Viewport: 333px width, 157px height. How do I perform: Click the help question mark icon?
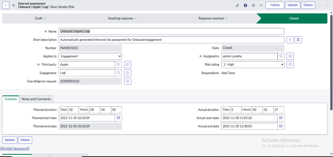pyautogui.click(x=245, y=5)
